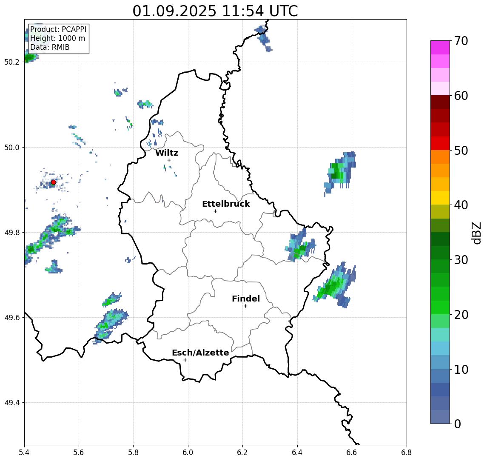
Task: Click the longitude label 6.4
Action: coord(297,452)
